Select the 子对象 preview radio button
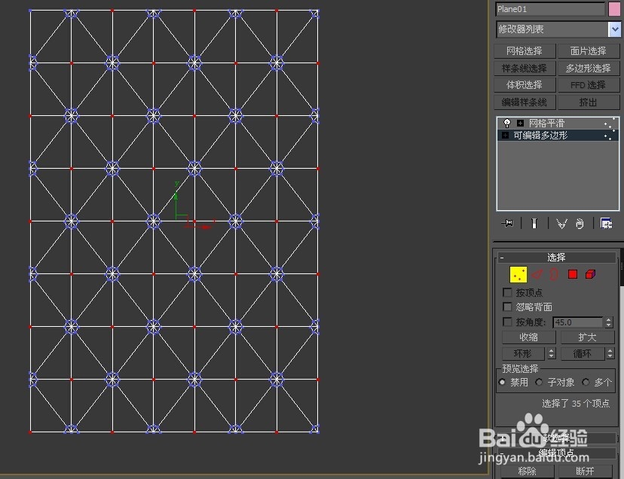The width and height of the screenshot is (624, 479). (x=539, y=382)
